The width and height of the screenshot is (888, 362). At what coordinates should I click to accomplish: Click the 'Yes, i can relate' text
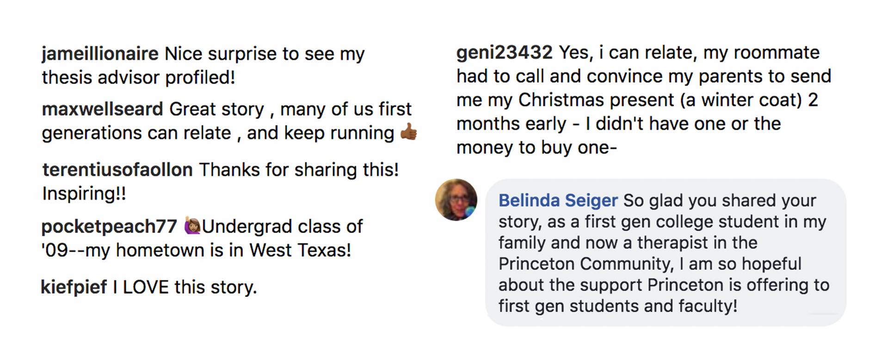(627, 53)
